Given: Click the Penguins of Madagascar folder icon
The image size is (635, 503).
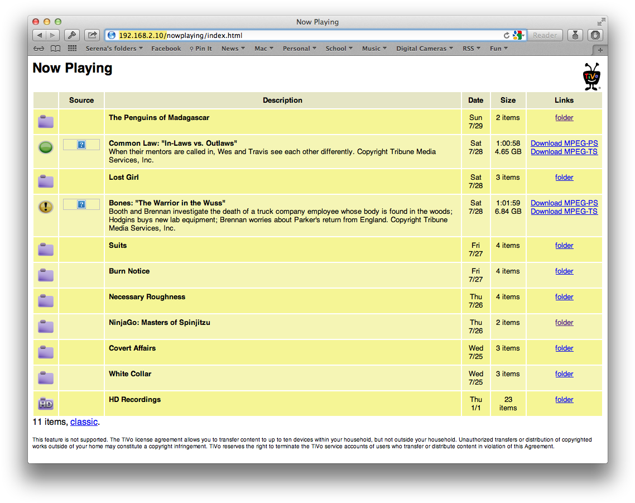Looking at the screenshot, I should (46, 121).
